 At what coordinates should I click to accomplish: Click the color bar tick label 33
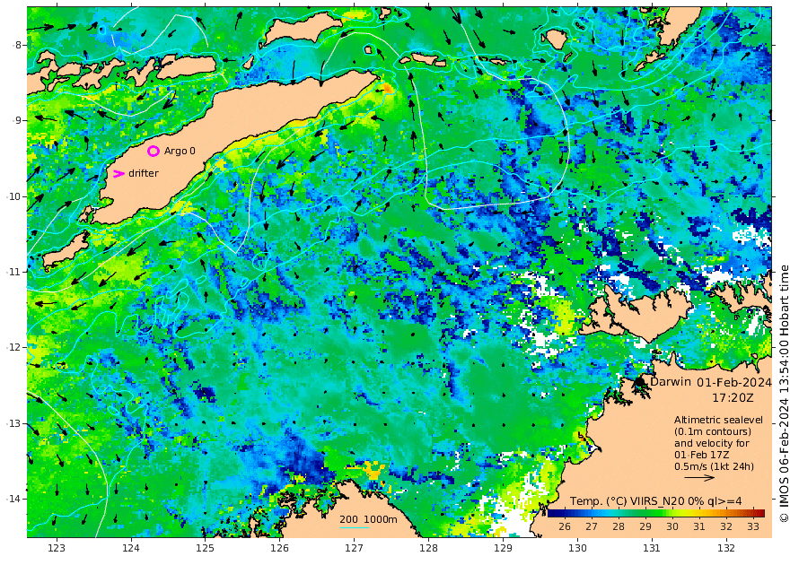pos(752,526)
